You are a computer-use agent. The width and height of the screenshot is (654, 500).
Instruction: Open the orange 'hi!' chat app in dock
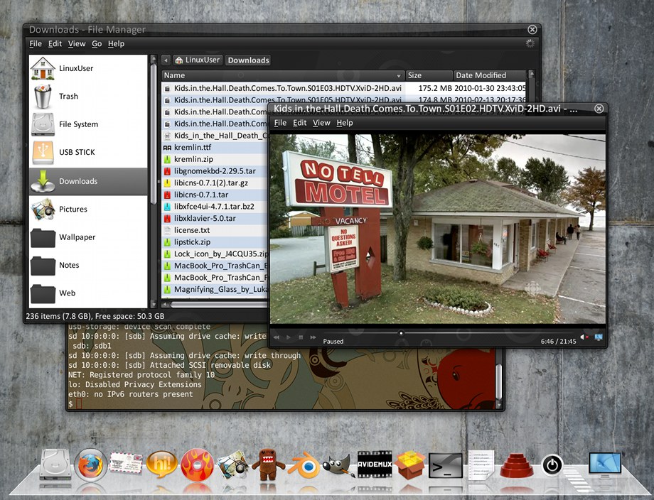coord(161,464)
